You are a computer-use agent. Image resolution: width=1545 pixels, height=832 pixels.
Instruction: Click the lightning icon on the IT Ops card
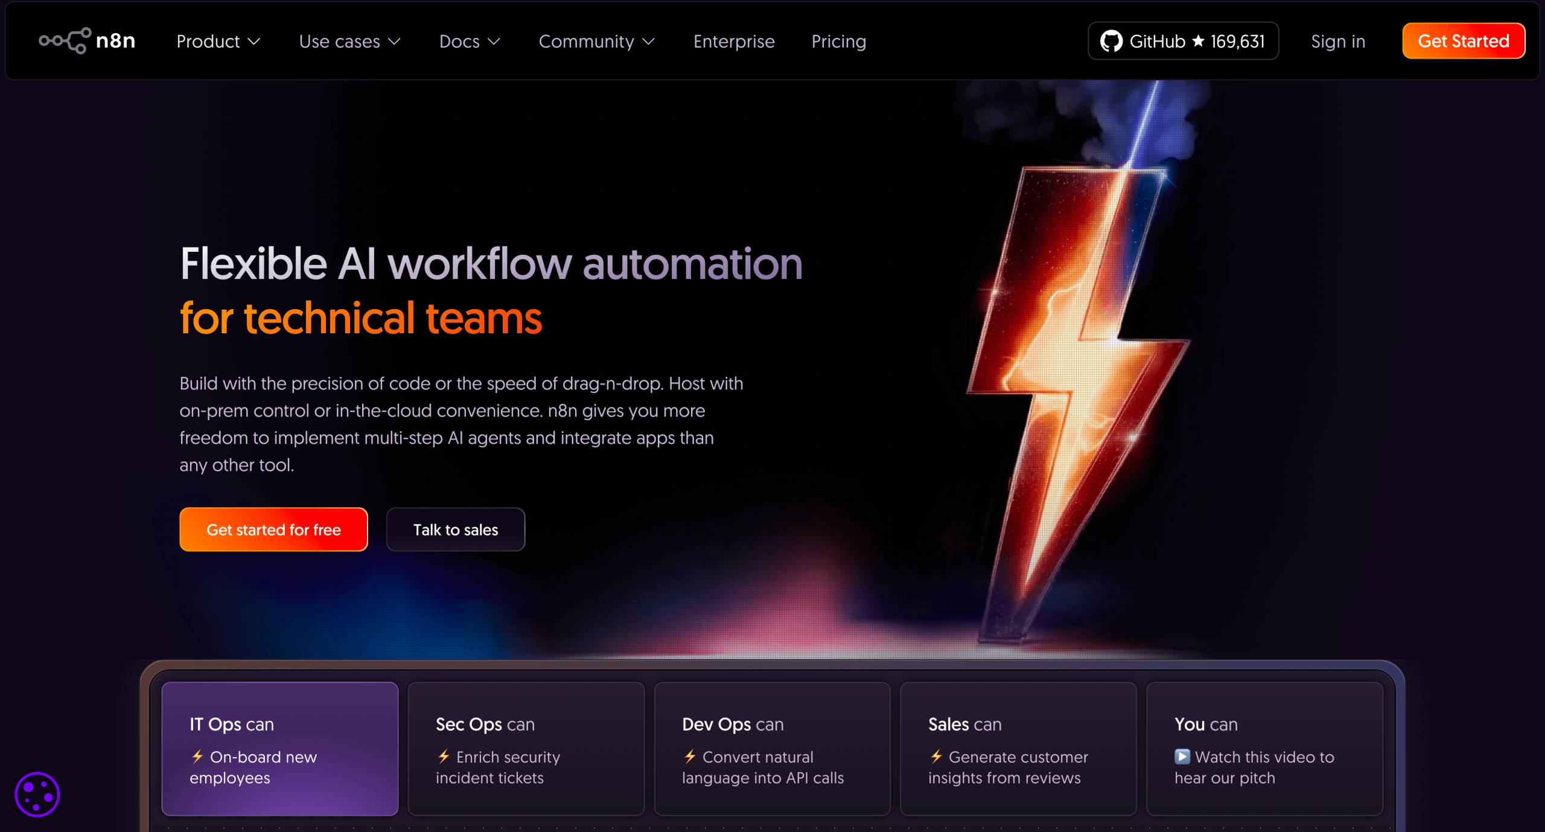point(197,757)
